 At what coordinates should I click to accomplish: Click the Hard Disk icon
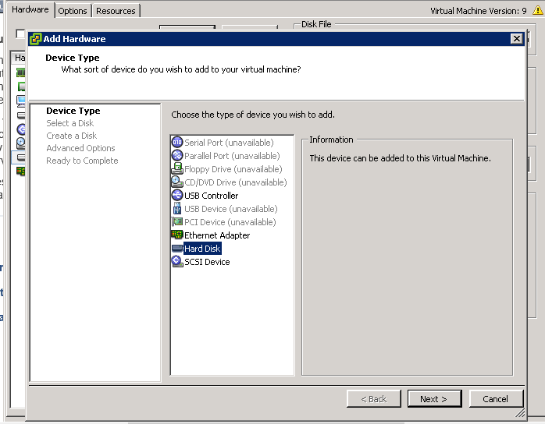(177, 249)
